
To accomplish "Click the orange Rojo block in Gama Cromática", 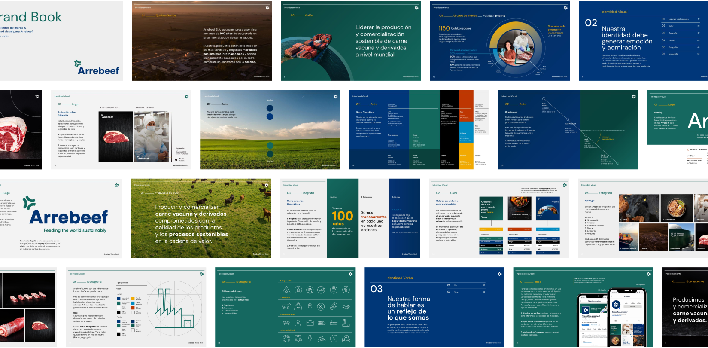I will click(466, 106).
